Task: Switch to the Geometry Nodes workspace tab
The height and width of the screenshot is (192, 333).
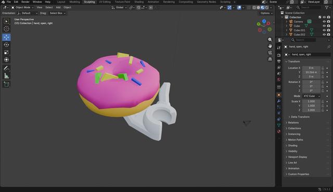Action: point(206,2)
